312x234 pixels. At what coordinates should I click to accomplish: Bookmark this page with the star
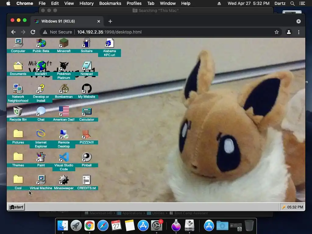(277, 32)
